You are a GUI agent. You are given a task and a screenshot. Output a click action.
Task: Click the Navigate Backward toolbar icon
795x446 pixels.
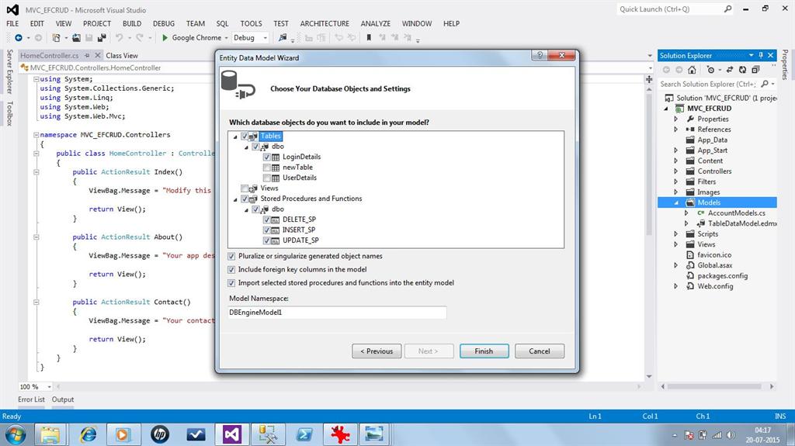click(19, 37)
